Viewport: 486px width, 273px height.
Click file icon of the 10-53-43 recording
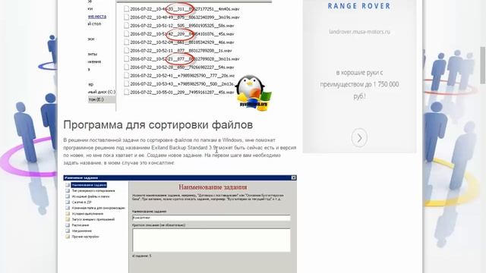[x=126, y=84]
